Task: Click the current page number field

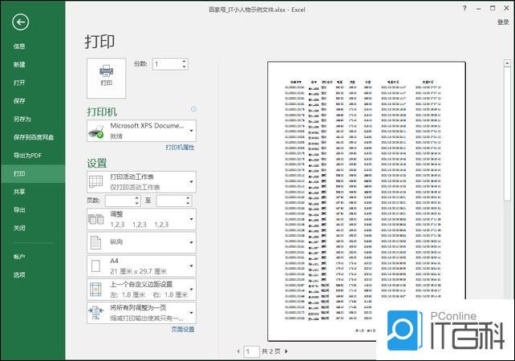Action: coord(251,351)
